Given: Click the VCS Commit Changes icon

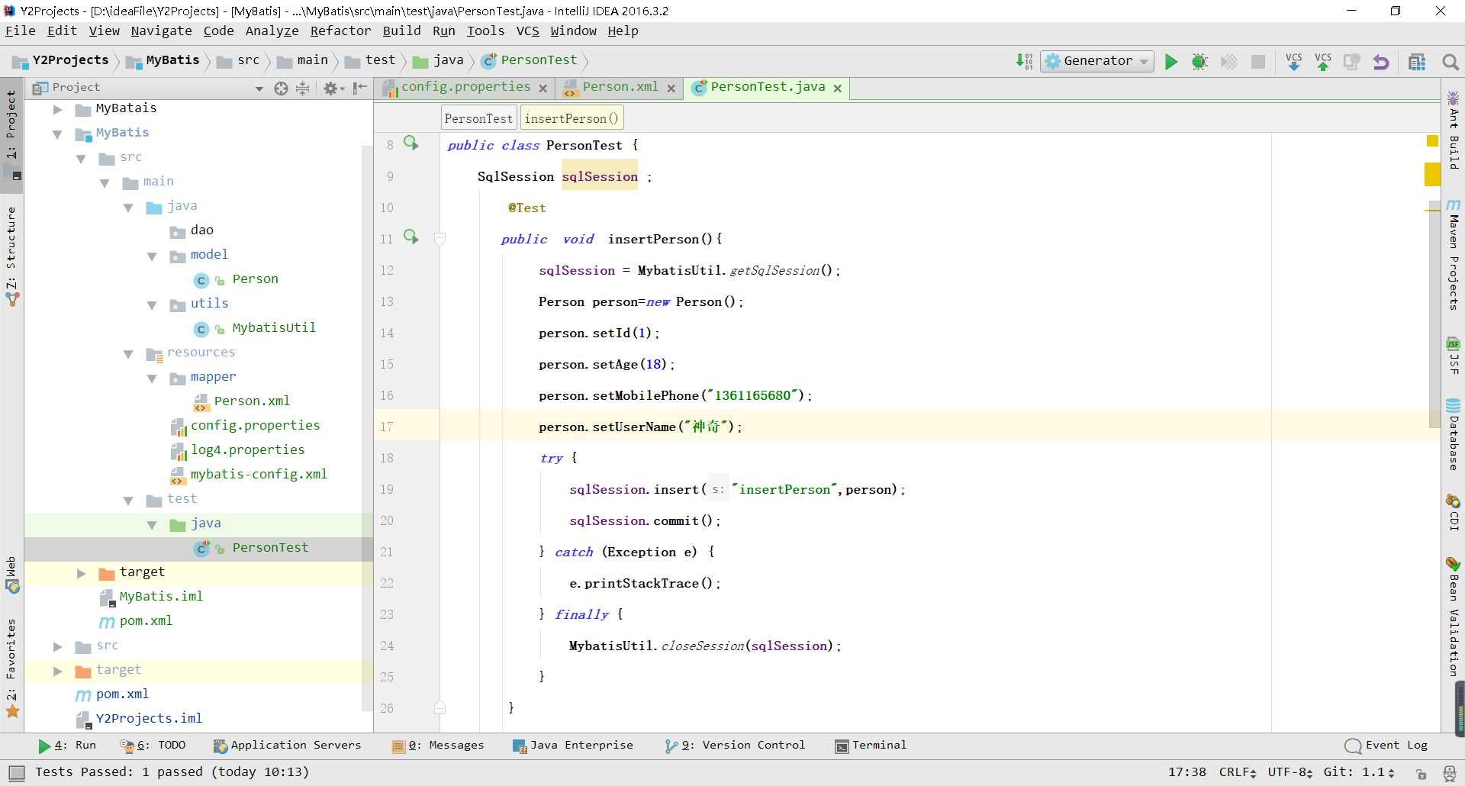Looking at the screenshot, I should pyautogui.click(x=1322, y=62).
